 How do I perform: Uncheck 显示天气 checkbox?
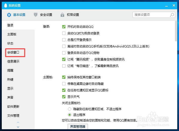pos(64,97)
